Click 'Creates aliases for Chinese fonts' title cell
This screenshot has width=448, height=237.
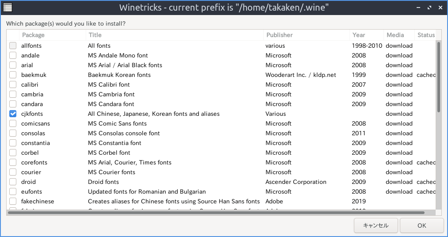click(174, 201)
